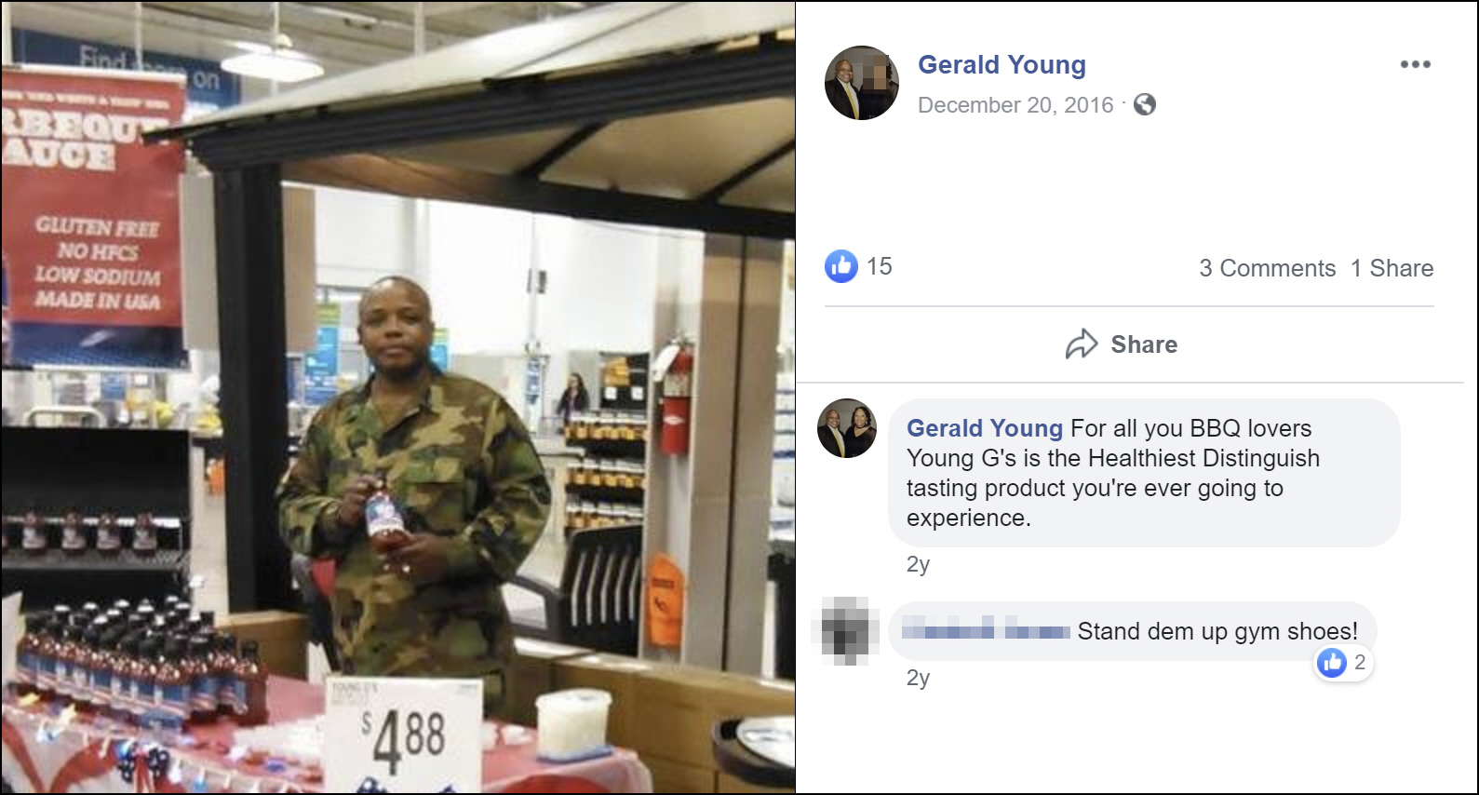
Task: Open Gerald Young's profile picture in post header
Action: 862,83
